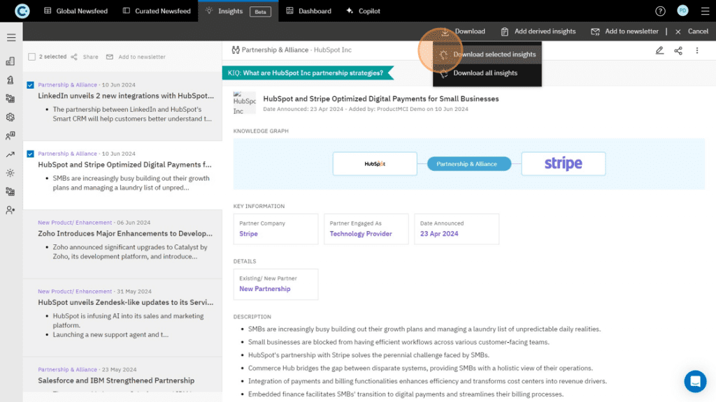Click the user profile avatar
This screenshot has width=716, height=402.
point(682,11)
